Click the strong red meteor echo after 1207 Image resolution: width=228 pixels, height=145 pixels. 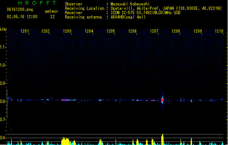(x=162, y=100)
